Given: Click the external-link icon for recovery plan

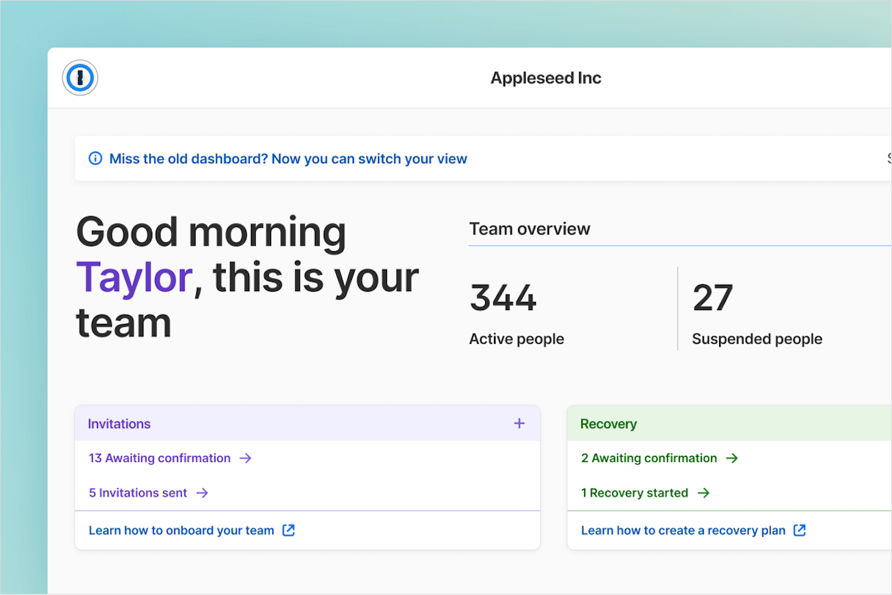Looking at the screenshot, I should coord(799,530).
